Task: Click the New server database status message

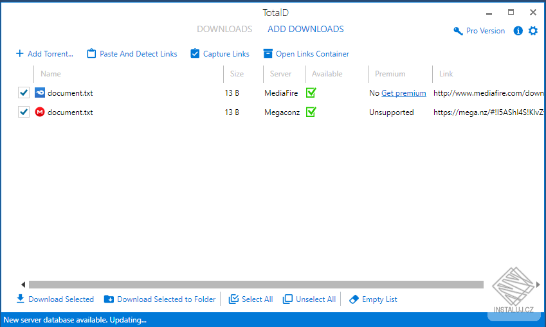Action: point(75,320)
